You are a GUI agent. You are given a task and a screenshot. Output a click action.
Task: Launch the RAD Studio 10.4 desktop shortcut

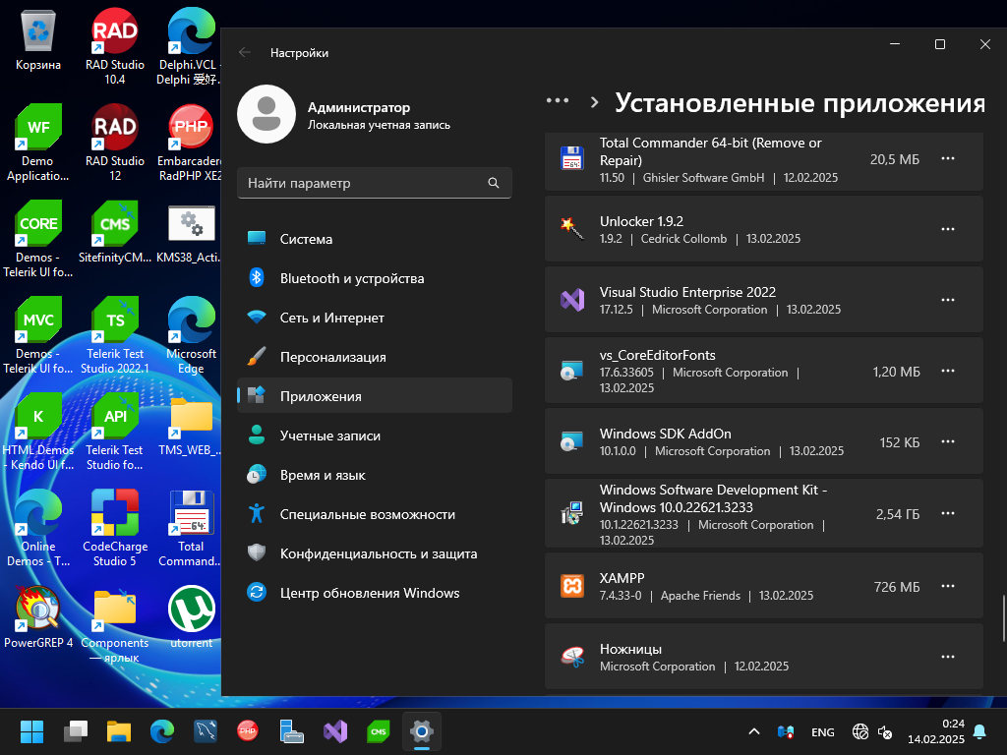[x=115, y=46]
